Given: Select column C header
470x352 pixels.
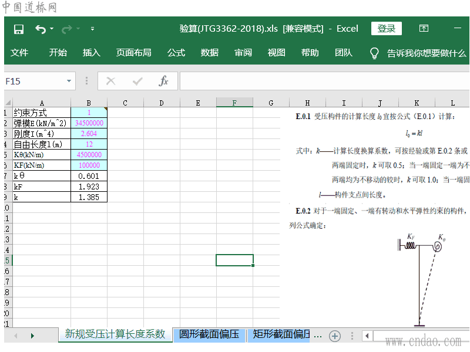Looking at the screenshot, I should pos(125,103).
